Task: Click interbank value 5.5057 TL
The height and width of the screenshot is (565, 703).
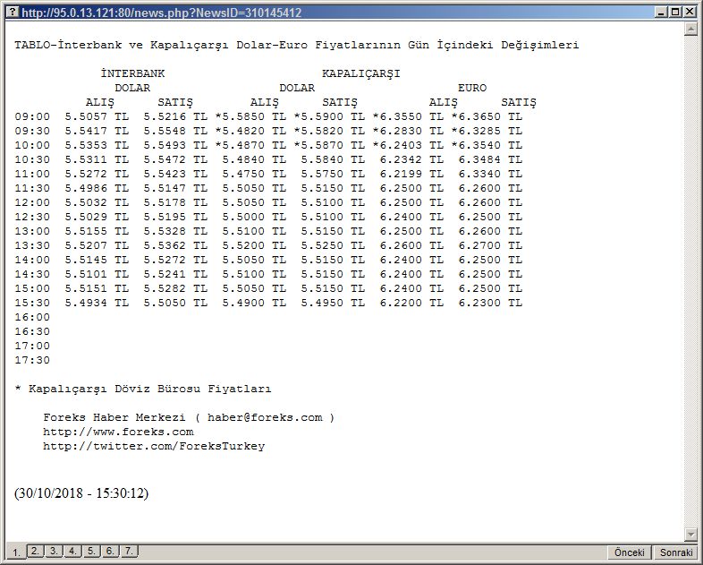Action: 97,116
